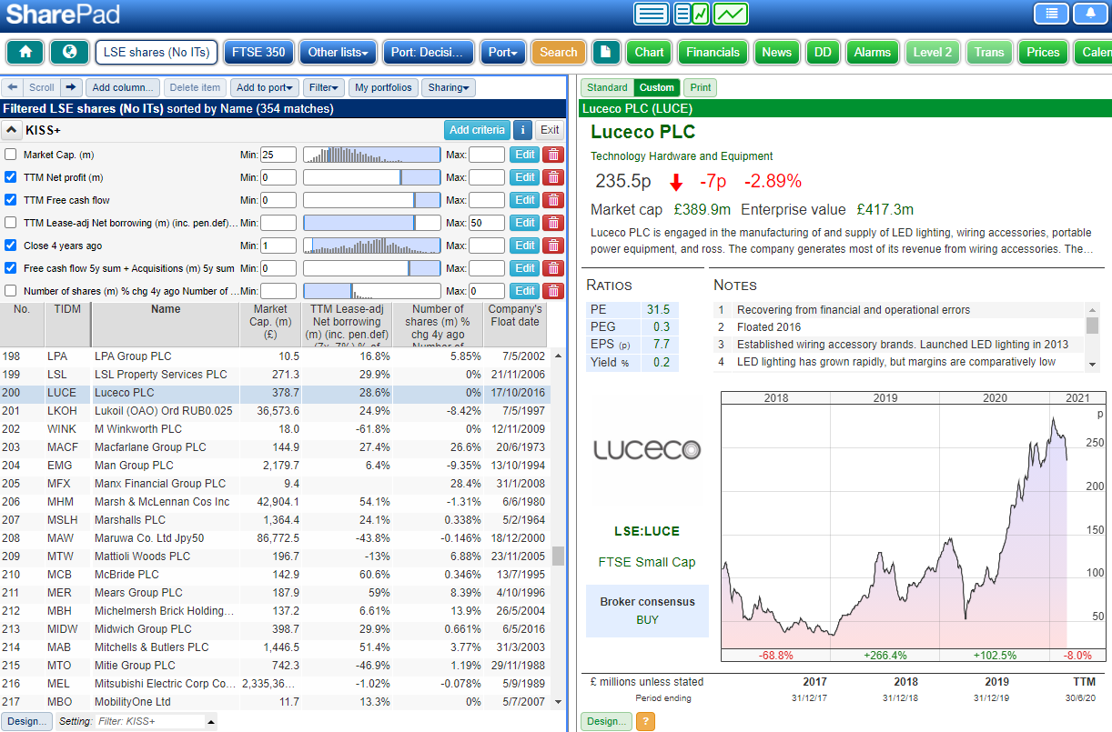Image resolution: width=1112 pixels, height=732 pixels.
Task: Open the DD tab
Action: pyautogui.click(x=823, y=52)
